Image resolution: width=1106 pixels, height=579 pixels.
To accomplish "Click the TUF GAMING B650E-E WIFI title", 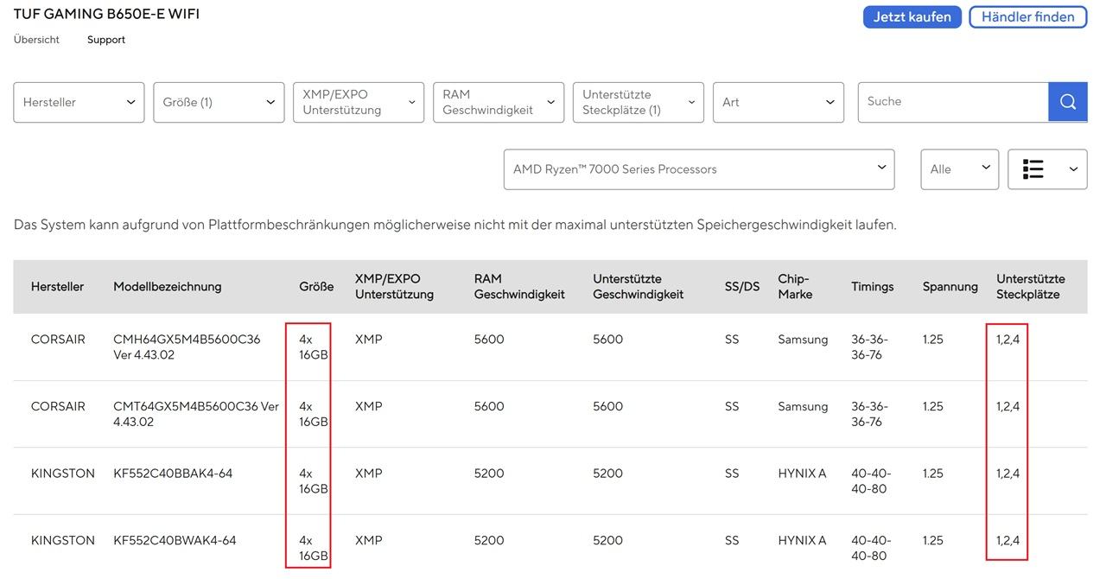I will coord(106,14).
